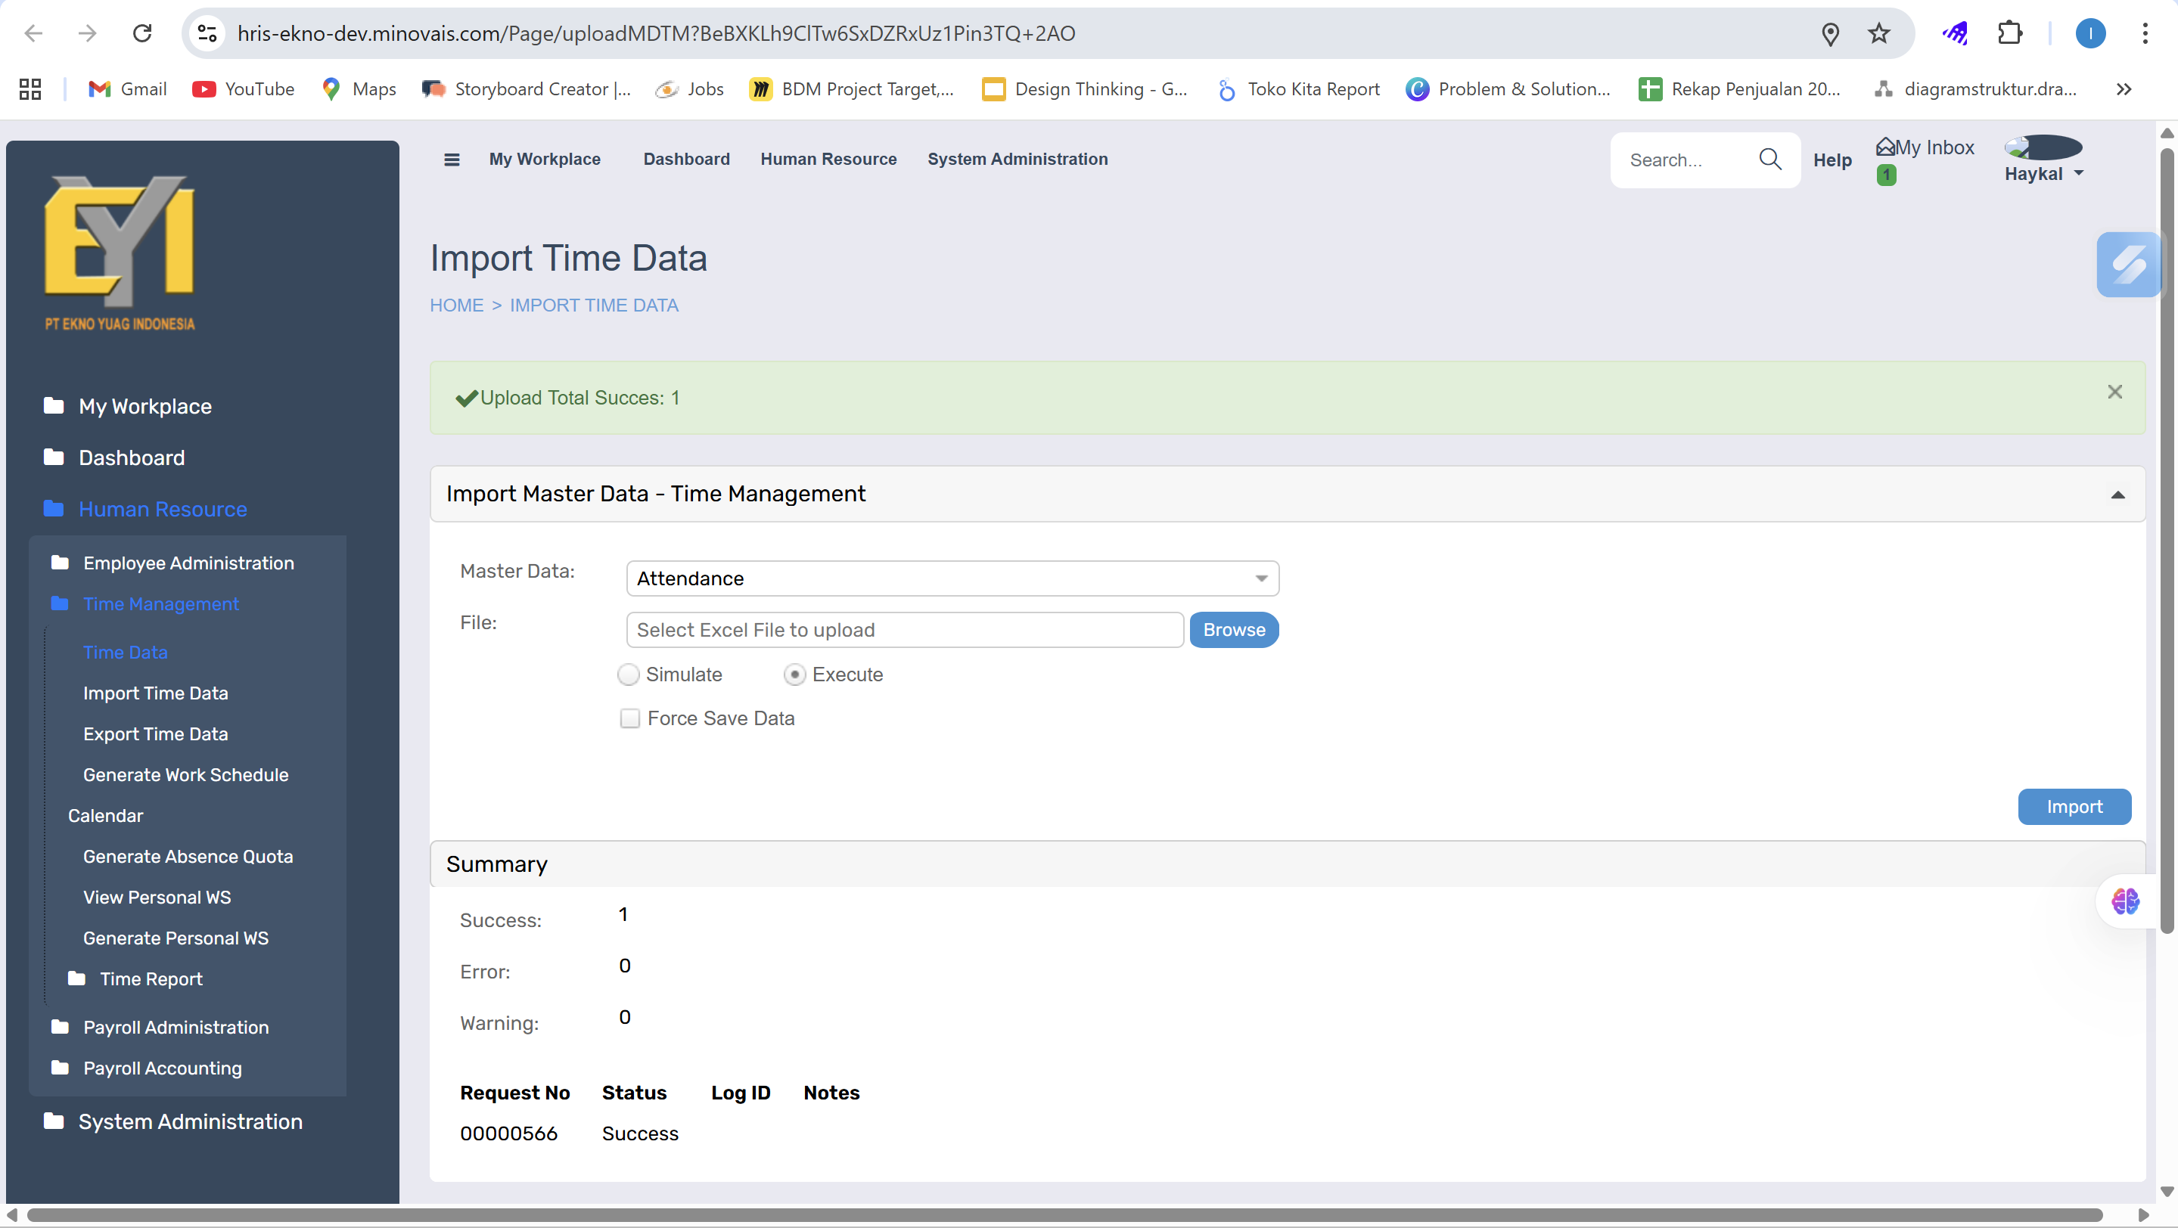Click the Browse button
The height and width of the screenshot is (1228, 2178).
point(1234,631)
